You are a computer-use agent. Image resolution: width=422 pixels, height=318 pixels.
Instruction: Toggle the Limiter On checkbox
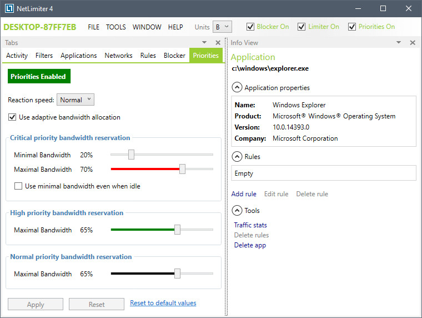(x=302, y=27)
